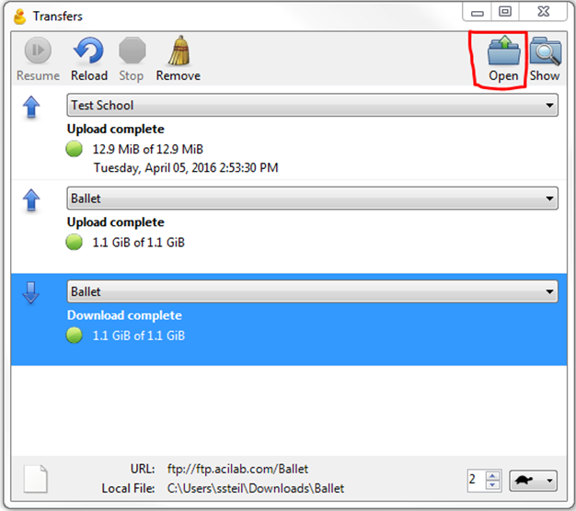Click the Stop transfer icon

pyautogui.click(x=132, y=51)
